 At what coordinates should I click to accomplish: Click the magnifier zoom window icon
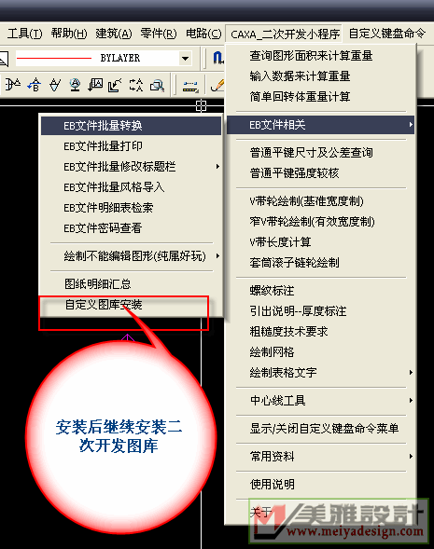pyautogui.click(x=157, y=85)
